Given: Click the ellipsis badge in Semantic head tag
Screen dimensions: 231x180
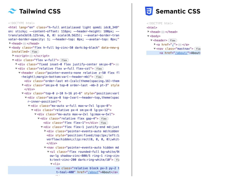Looking at the screenshot, I should [x=162, y=32].
